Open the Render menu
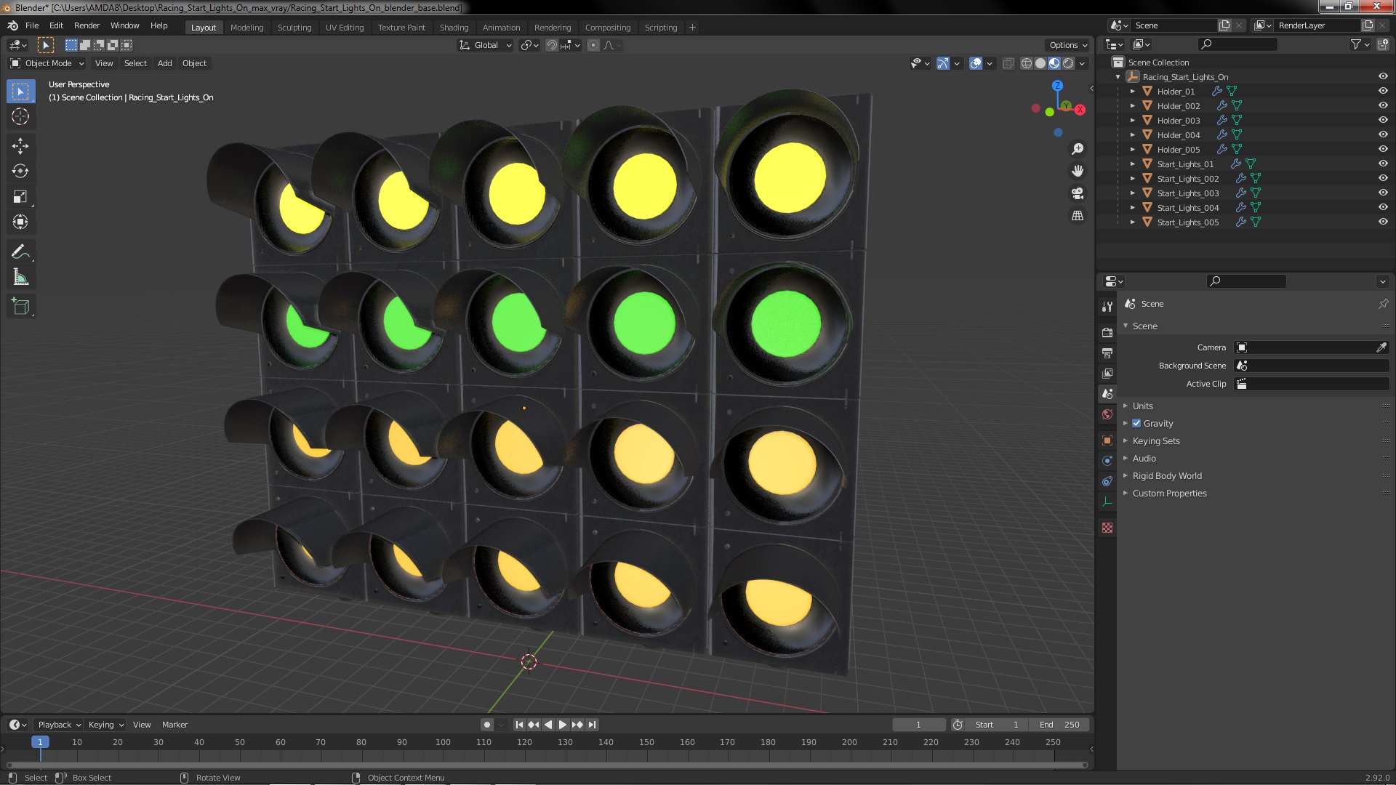Viewport: 1396px width, 785px height. [87, 25]
